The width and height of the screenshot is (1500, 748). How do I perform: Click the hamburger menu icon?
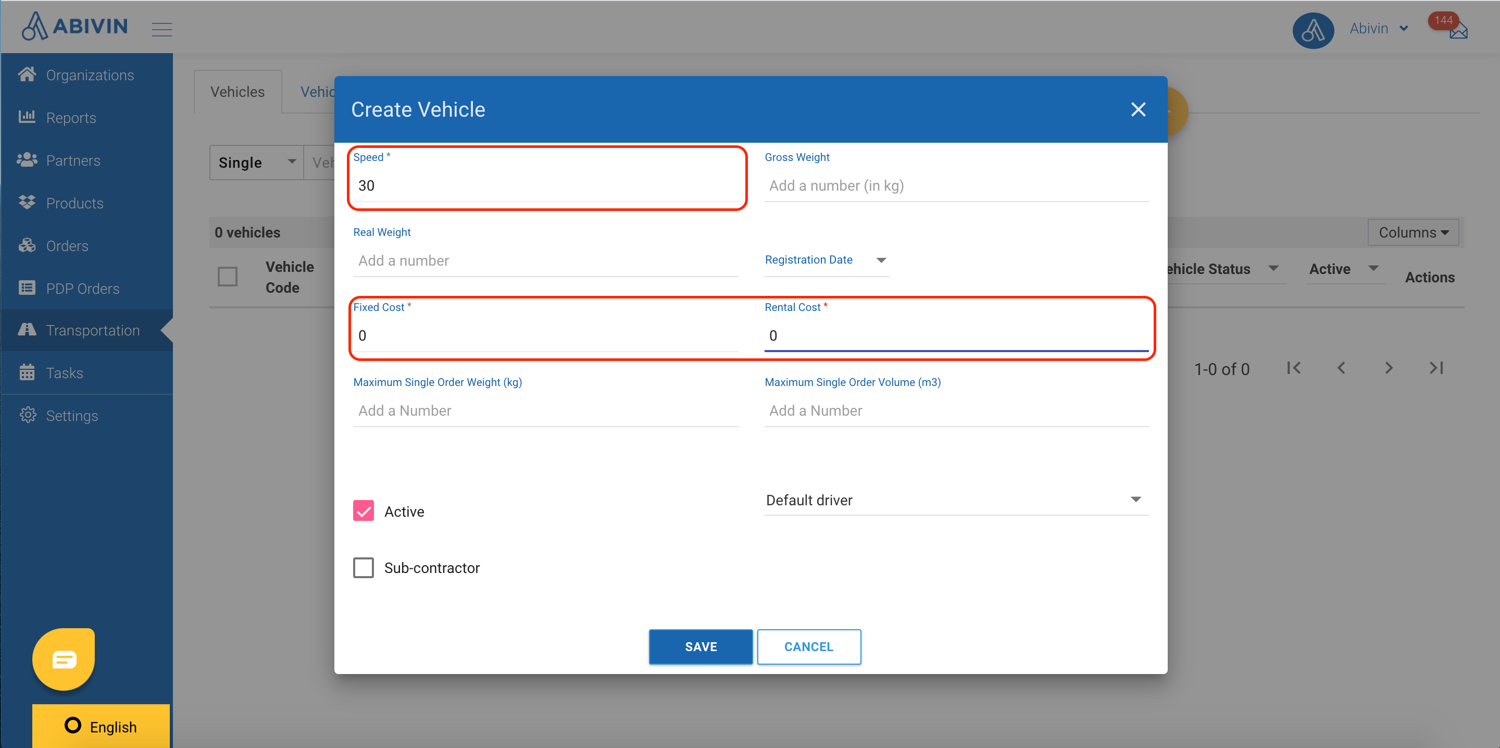click(x=161, y=29)
